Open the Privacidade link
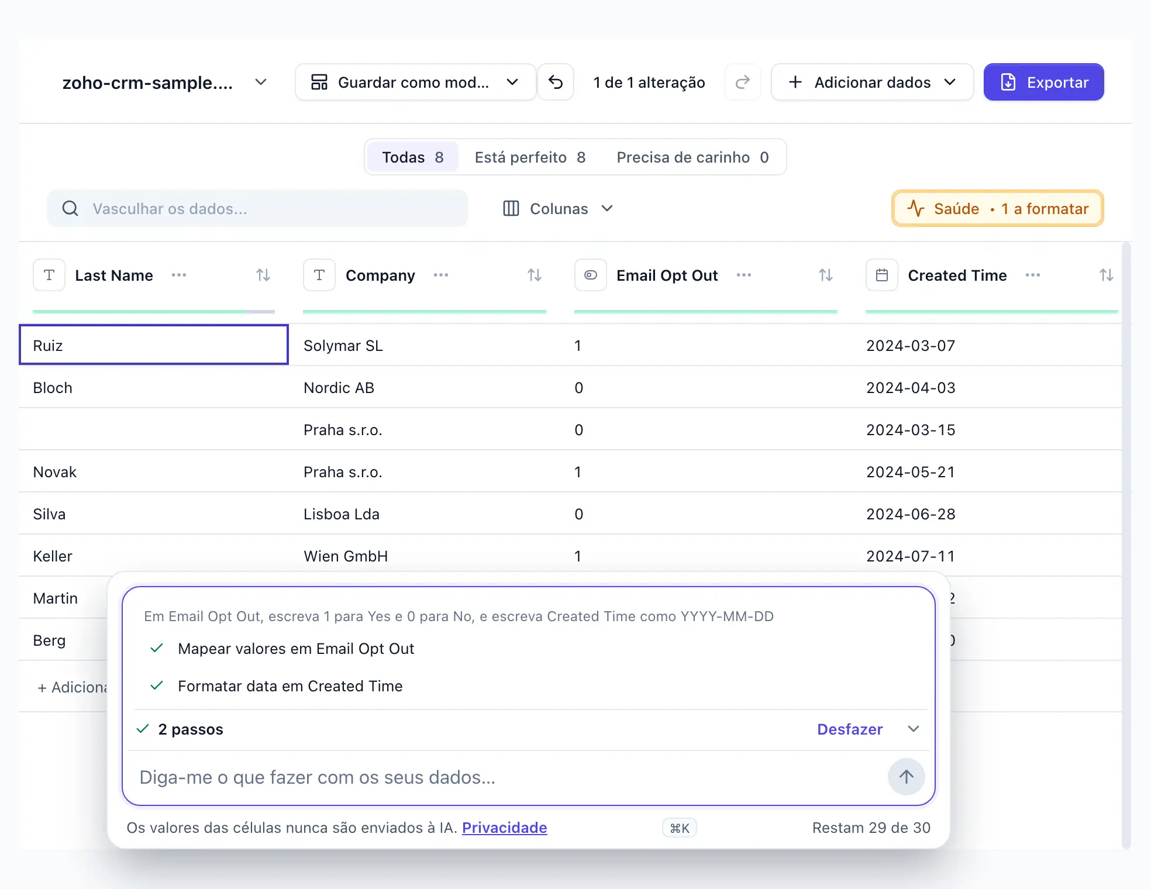Image resolution: width=1151 pixels, height=889 pixels. (x=504, y=828)
